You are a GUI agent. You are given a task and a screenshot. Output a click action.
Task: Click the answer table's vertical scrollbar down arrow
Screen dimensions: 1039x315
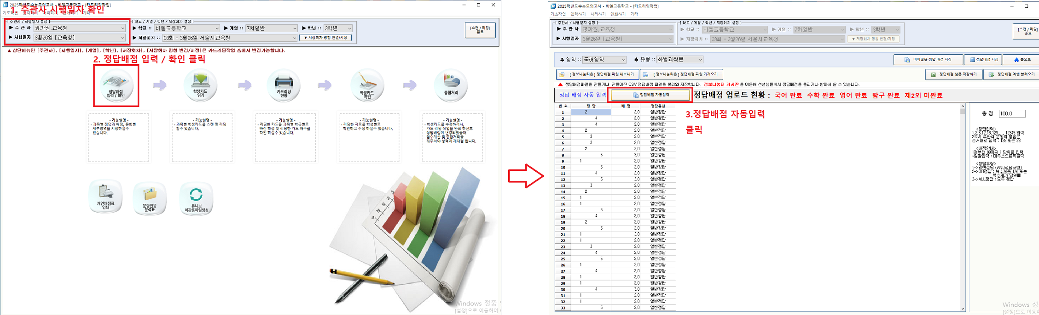point(963,309)
